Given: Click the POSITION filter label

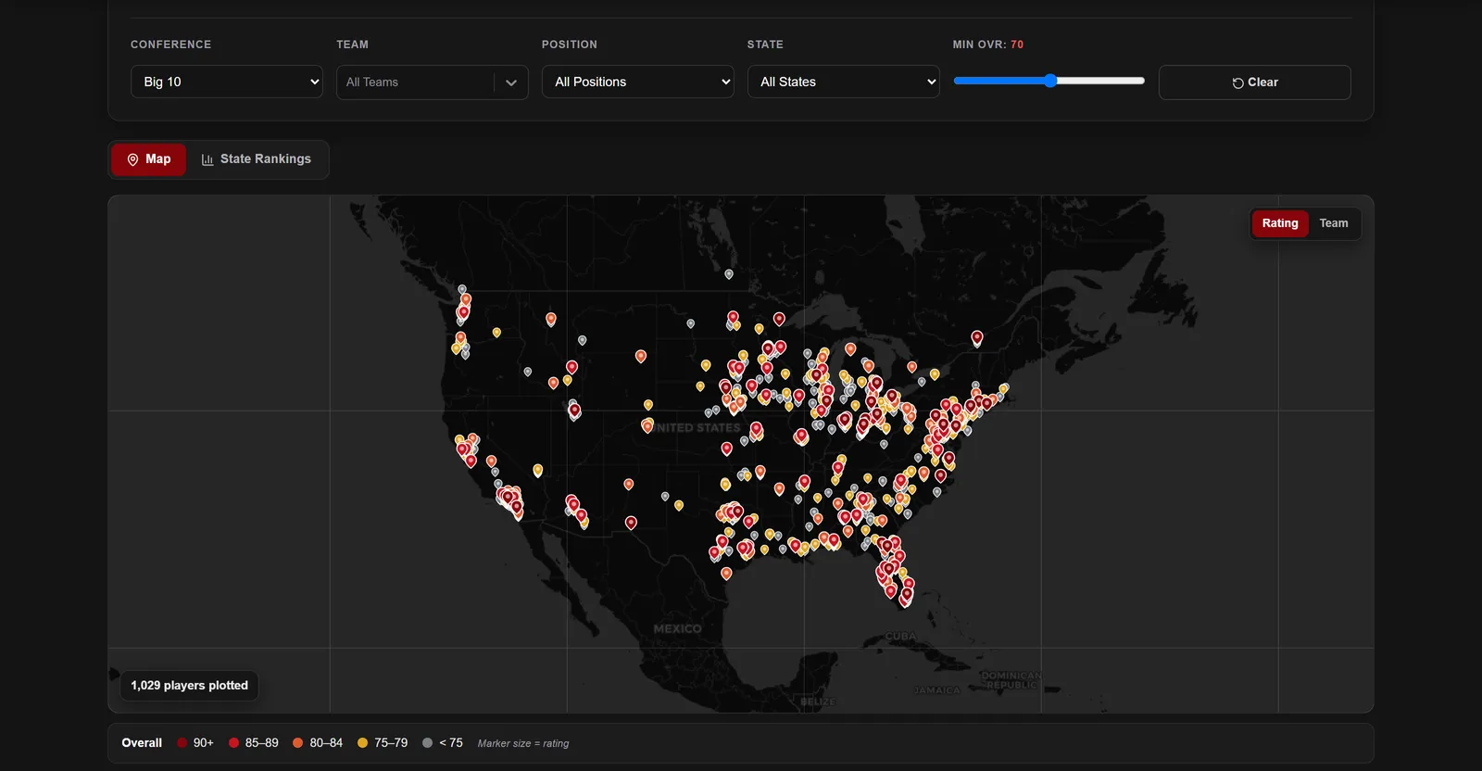Looking at the screenshot, I should (570, 44).
